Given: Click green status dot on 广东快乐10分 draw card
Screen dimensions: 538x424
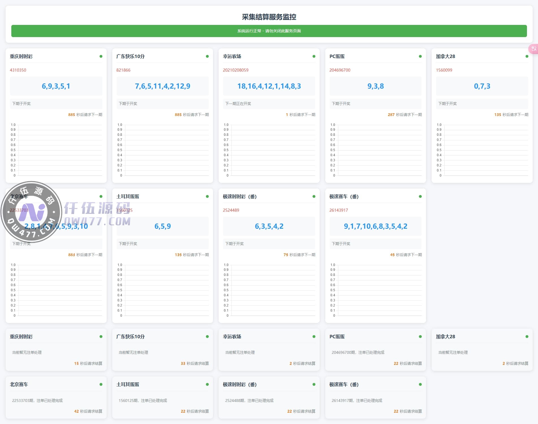Looking at the screenshot, I should [207, 56].
